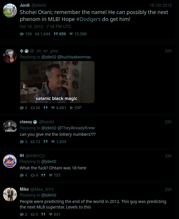
Task: Like Jordi's tweet with 15,589 hearts
Action: pyautogui.click(x=71, y=34)
